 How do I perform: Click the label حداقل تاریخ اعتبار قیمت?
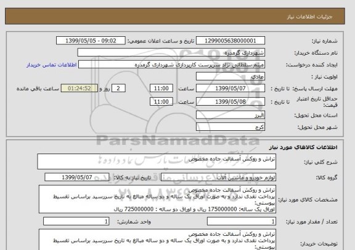point(317,102)
